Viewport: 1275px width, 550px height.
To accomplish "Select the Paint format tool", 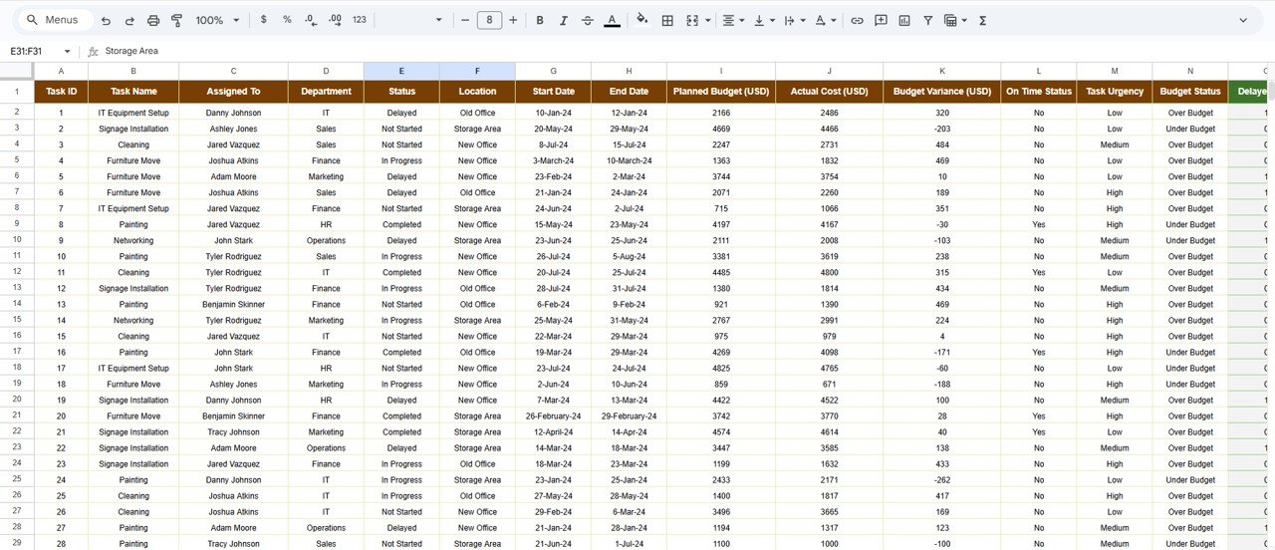I will [177, 20].
